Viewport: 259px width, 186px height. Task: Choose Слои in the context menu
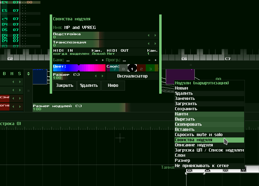210,155
